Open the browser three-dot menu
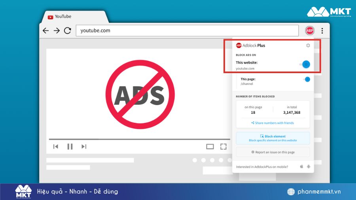The width and height of the screenshot is (356, 200). click(x=322, y=30)
